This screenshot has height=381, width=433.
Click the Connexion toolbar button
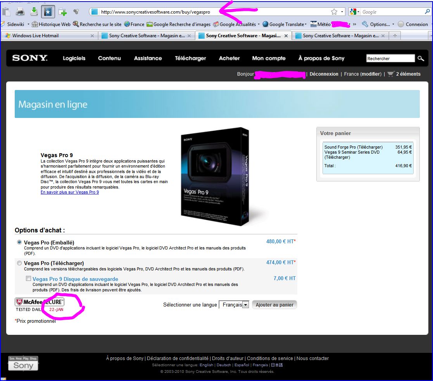click(x=413, y=24)
